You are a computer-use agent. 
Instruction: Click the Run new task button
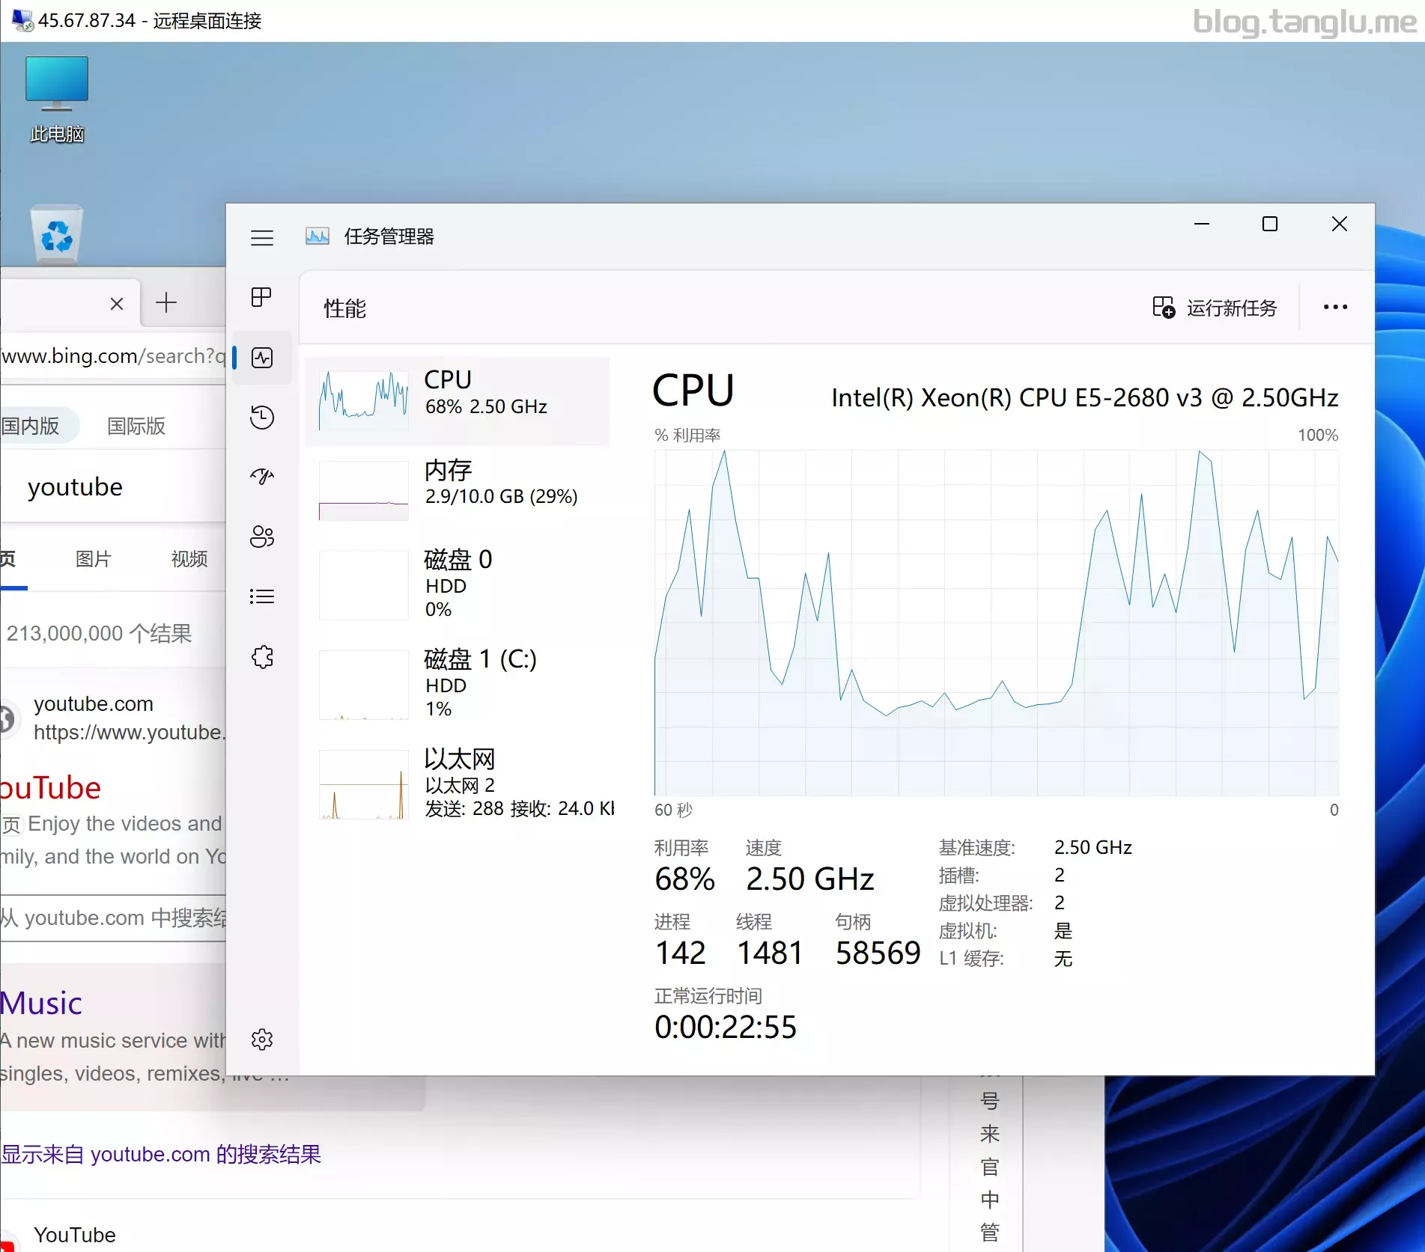click(x=1215, y=308)
